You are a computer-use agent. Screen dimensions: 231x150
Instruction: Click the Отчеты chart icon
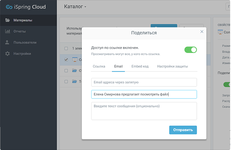[8, 31]
